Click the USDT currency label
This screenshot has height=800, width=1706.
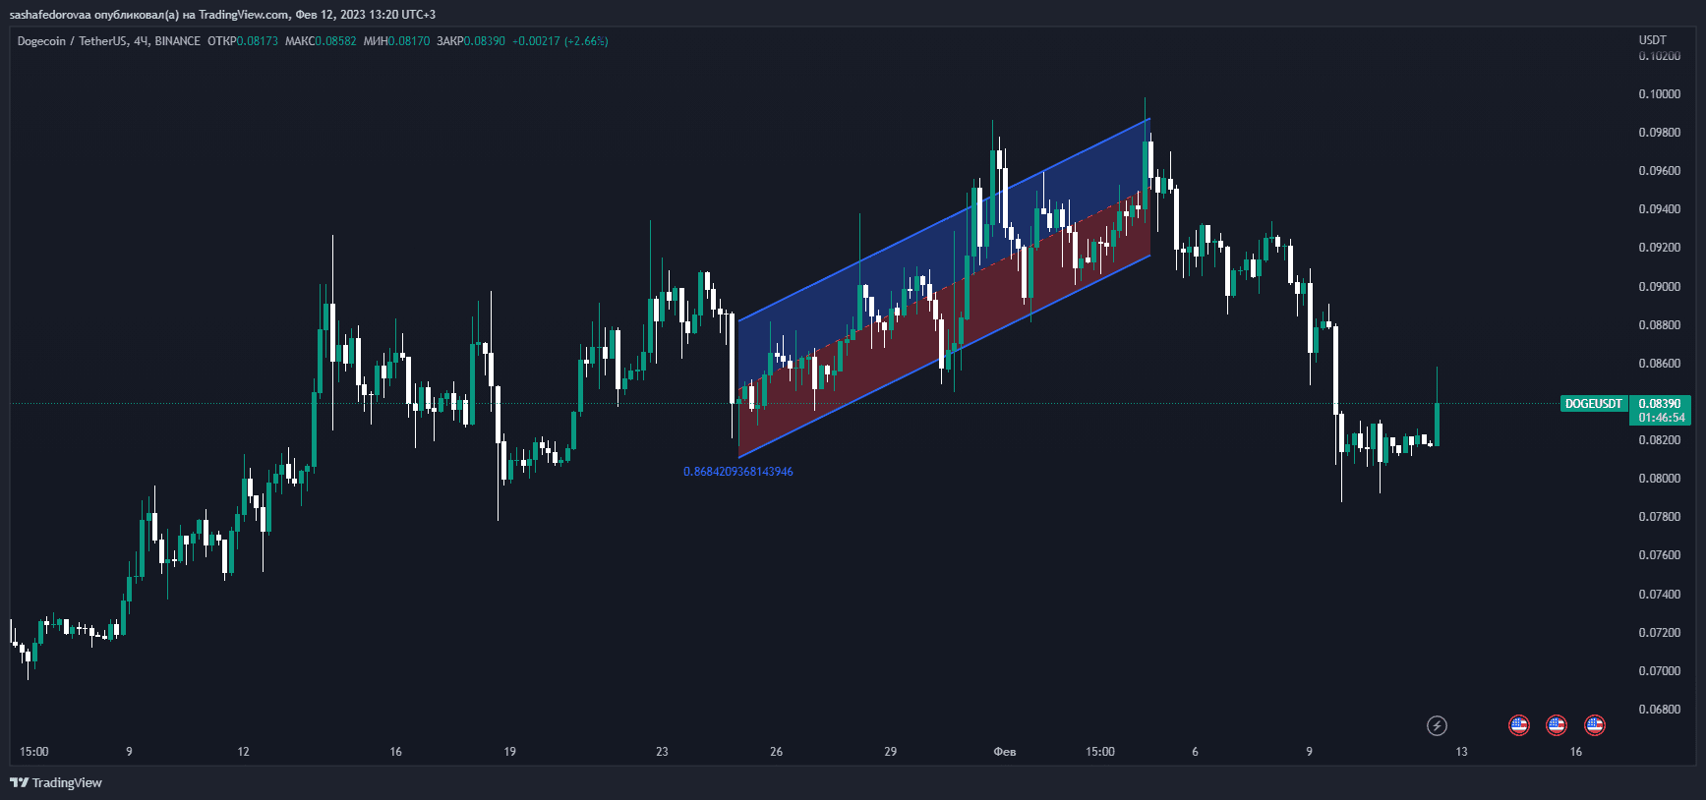point(1653,40)
